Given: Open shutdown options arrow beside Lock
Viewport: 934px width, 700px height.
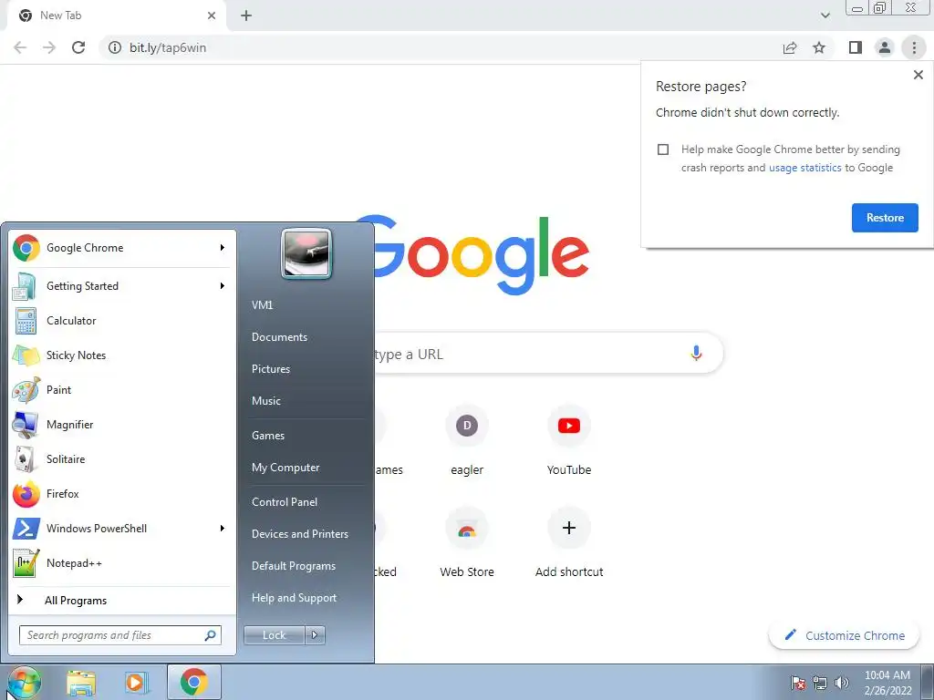Looking at the screenshot, I should click(315, 635).
